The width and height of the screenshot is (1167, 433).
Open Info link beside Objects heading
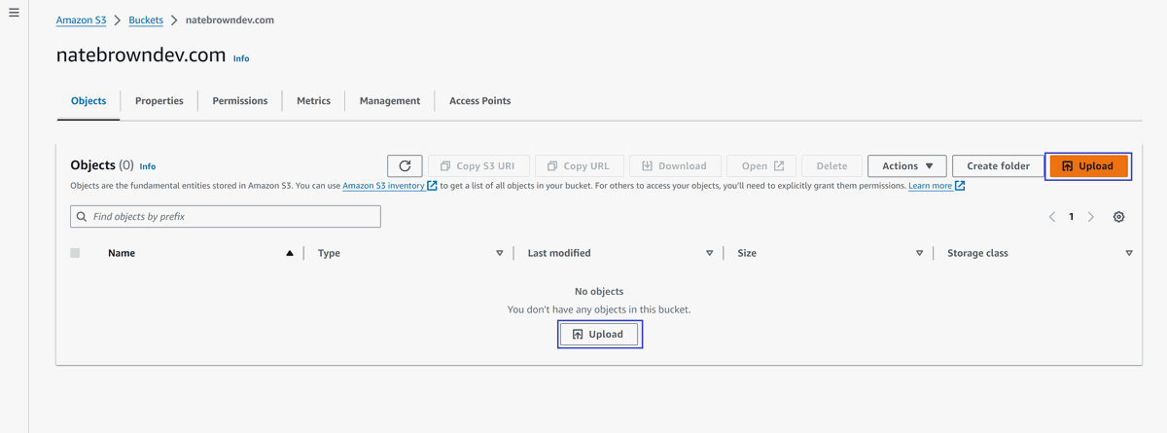(148, 166)
